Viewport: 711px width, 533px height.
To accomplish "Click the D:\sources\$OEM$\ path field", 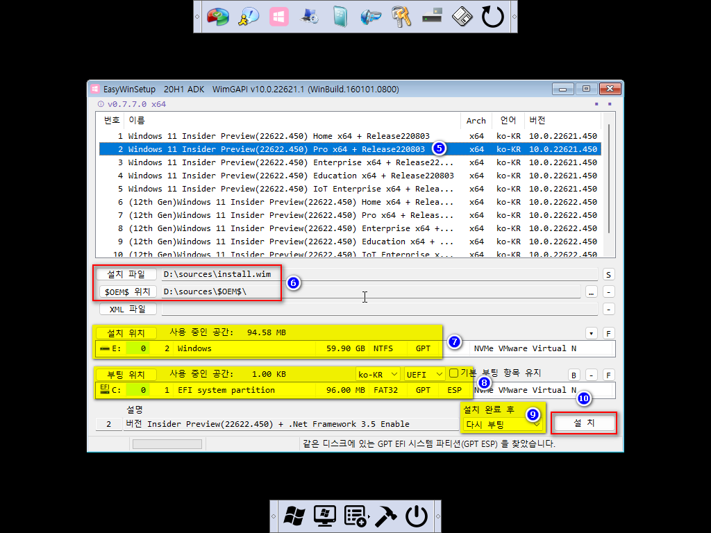I will [371, 291].
